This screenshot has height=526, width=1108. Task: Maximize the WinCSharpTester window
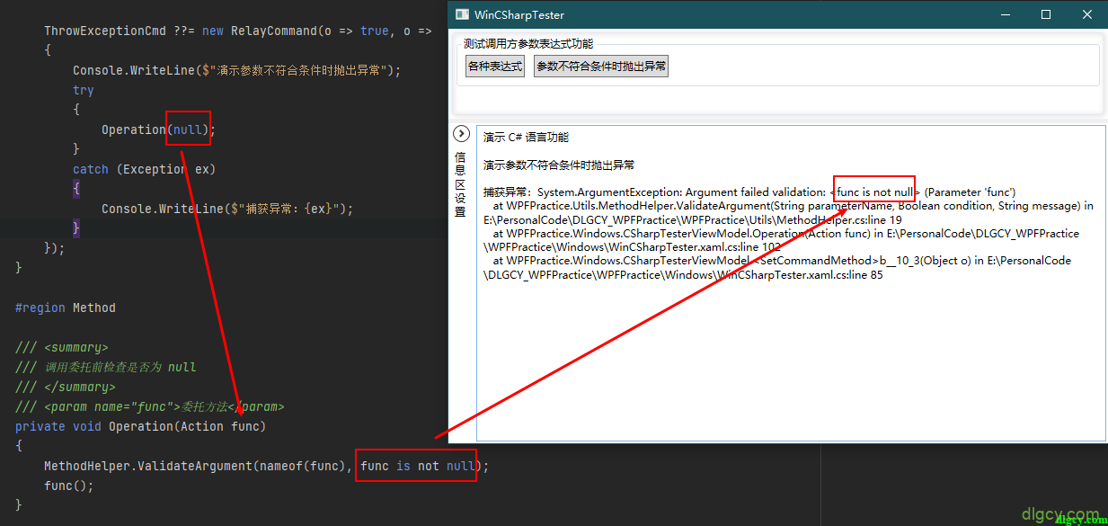tap(1046, 15)
